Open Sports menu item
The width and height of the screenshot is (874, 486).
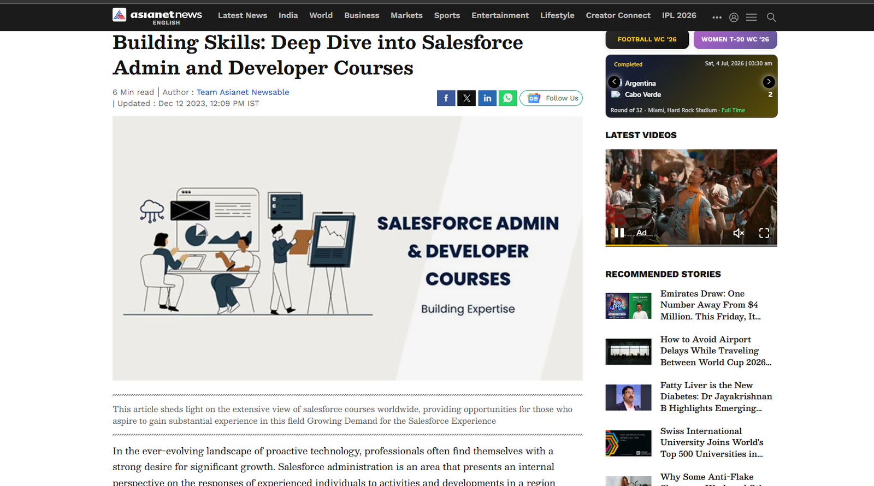pyautogui.click(x=447, y=15)
